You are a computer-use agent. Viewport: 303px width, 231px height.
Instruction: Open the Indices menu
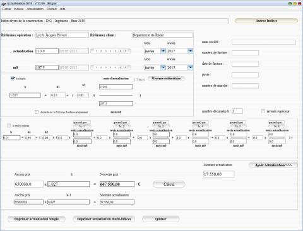point(18,9)
